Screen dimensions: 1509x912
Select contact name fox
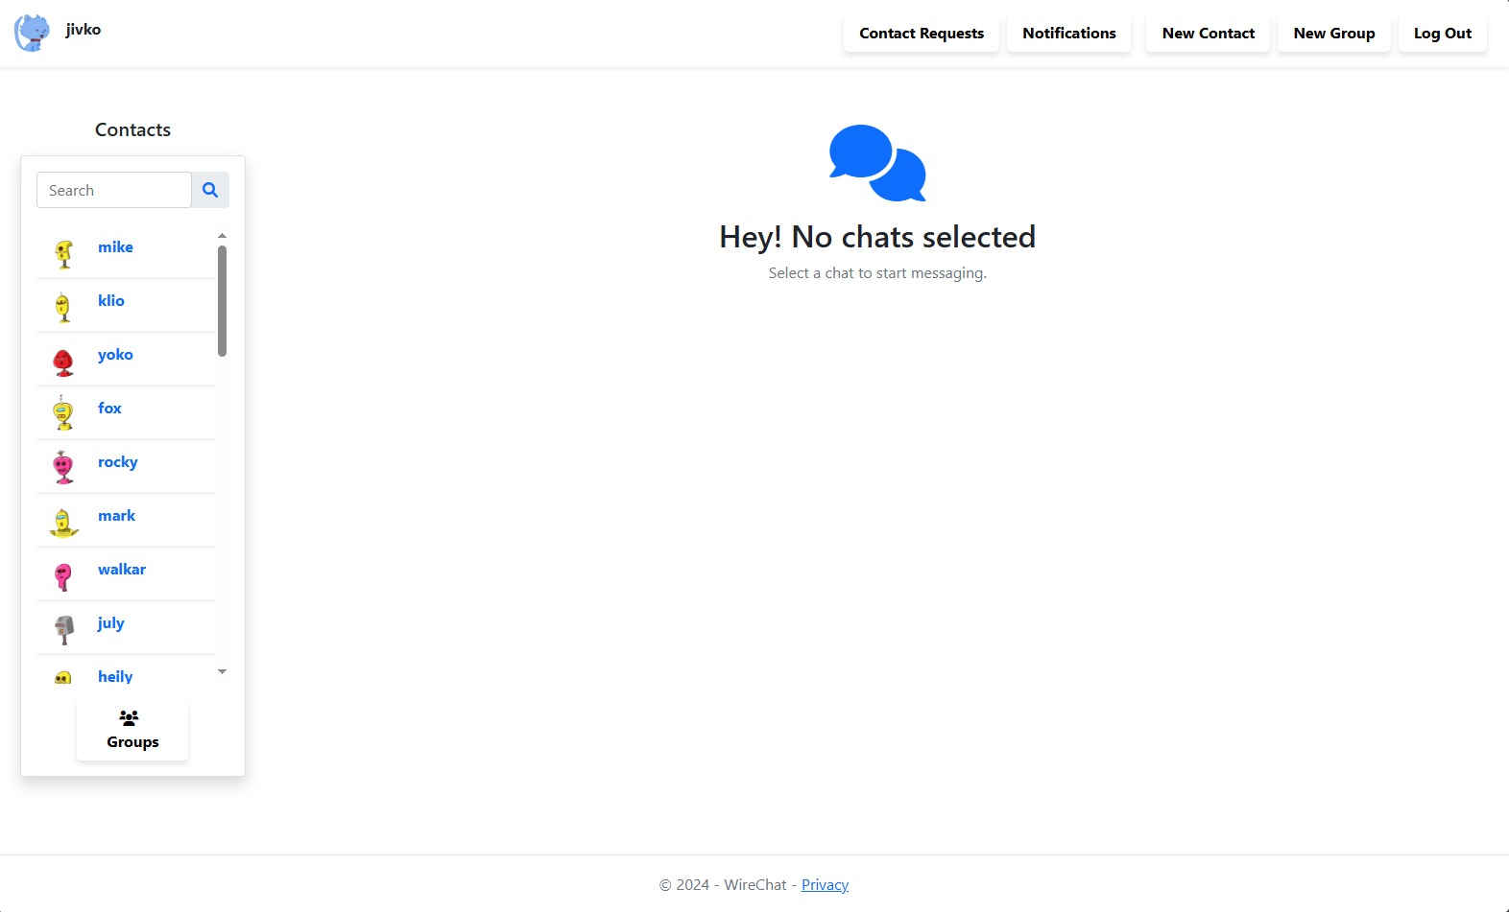(109, 409)
